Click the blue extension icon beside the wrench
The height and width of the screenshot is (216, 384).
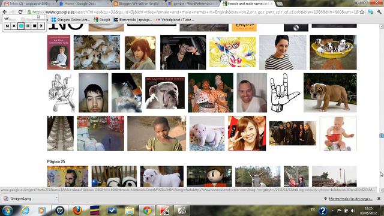(x=371, y=12)
